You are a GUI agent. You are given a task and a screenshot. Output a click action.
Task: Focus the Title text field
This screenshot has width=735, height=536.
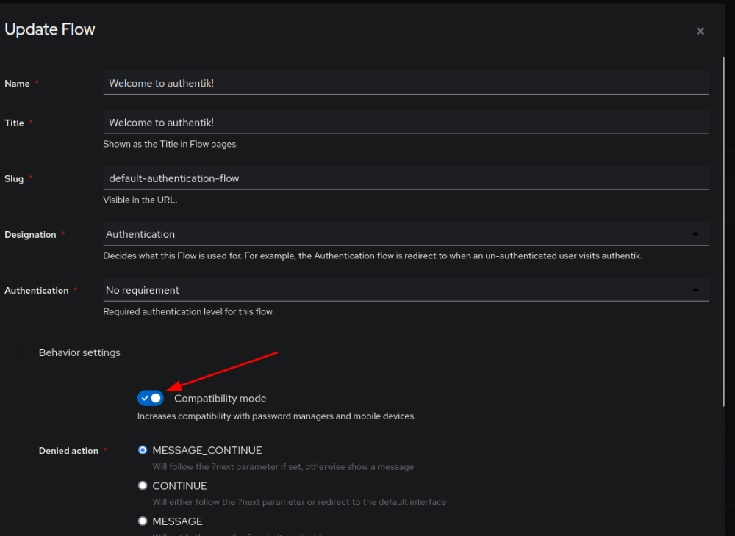pyautogui.click(x=406, y=123)
